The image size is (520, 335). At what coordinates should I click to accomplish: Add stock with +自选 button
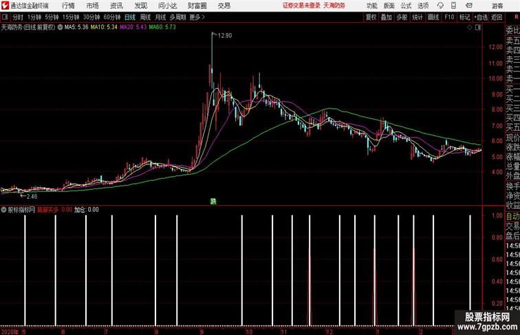481,17
